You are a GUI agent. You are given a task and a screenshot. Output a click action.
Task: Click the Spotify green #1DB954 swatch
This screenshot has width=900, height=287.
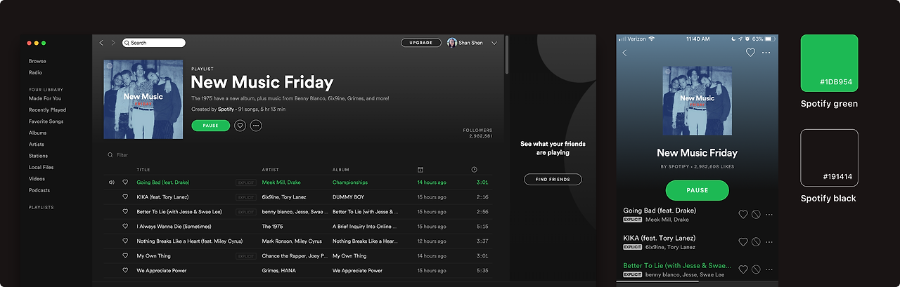[x=830, y=63]
